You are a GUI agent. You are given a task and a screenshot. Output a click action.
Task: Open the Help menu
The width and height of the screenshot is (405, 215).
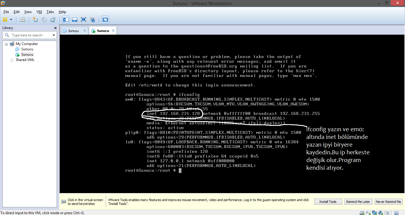(x=62, y=12)
